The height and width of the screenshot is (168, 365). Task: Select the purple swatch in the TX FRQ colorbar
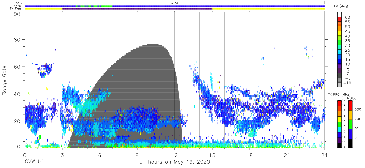(339, 140)
